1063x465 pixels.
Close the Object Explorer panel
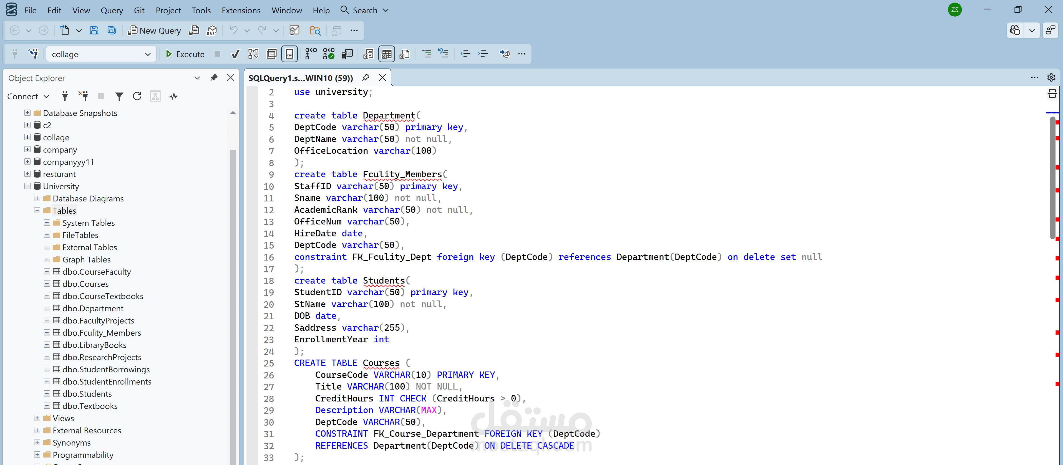click(x=231, y=78)
